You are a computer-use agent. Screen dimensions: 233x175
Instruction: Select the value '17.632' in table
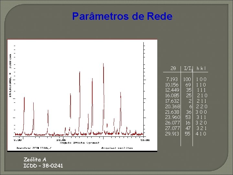172,101
